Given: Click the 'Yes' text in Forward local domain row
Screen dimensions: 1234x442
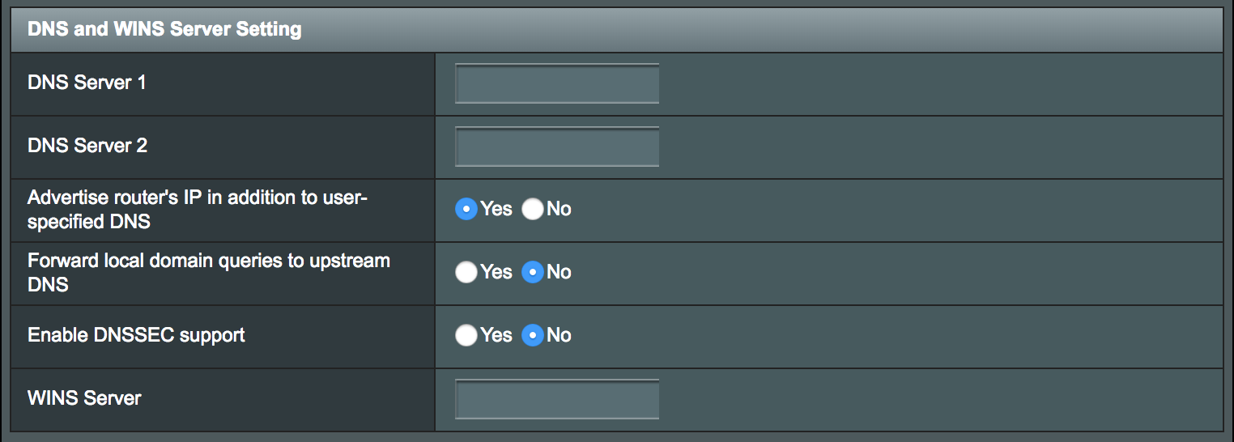Looking at the screenshot, I should click(x=496, y=272).
